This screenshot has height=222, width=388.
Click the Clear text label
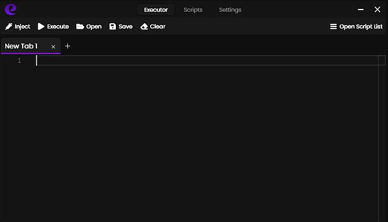pyautogui.click(x=158, y=26)
